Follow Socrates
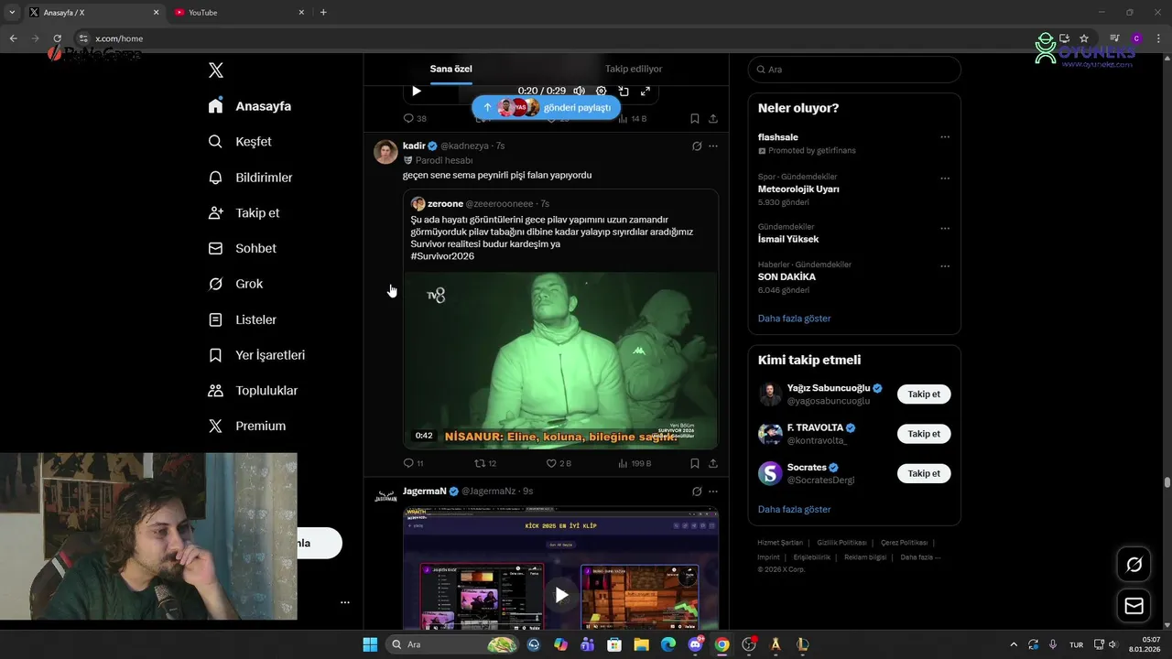Screen dimensions: 1172x659 point(924,473)
